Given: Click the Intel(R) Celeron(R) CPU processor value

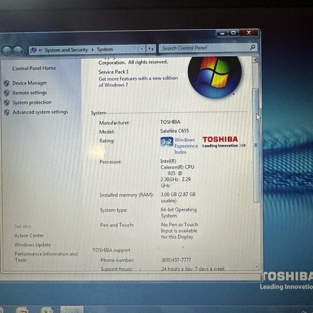Looking at the screenshot, I should tap(177, 173).
